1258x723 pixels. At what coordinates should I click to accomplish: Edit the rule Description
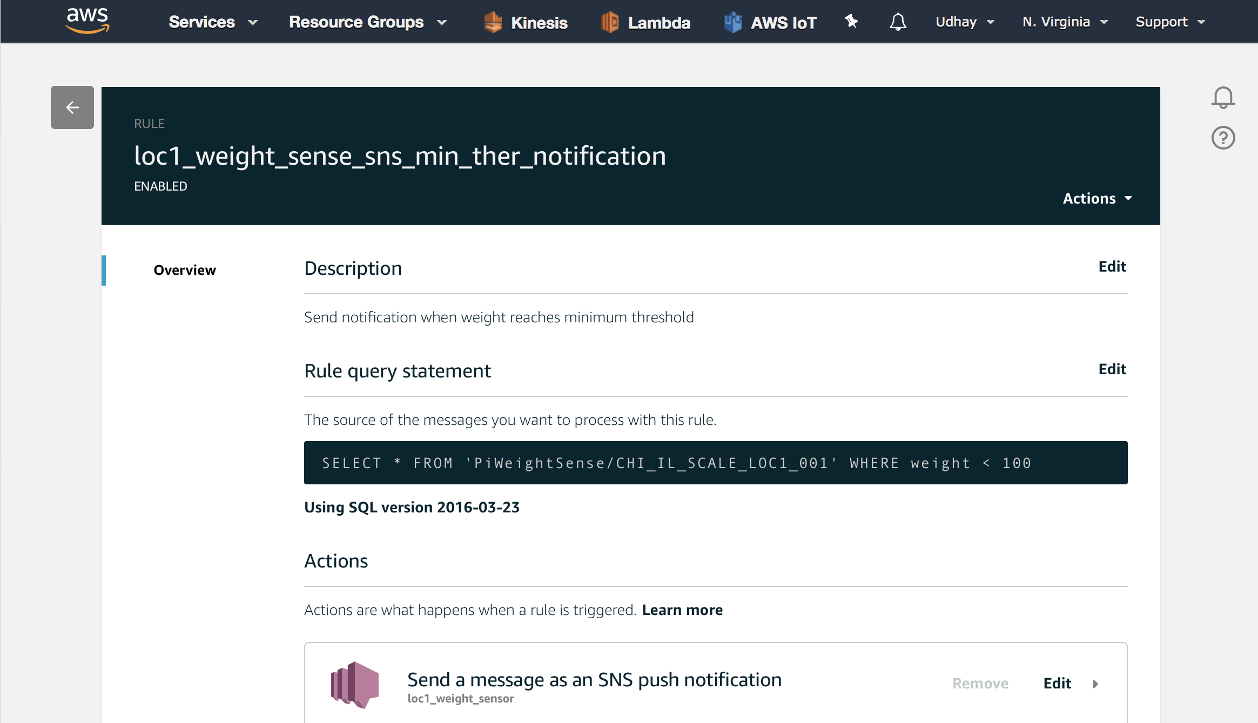1112,266
